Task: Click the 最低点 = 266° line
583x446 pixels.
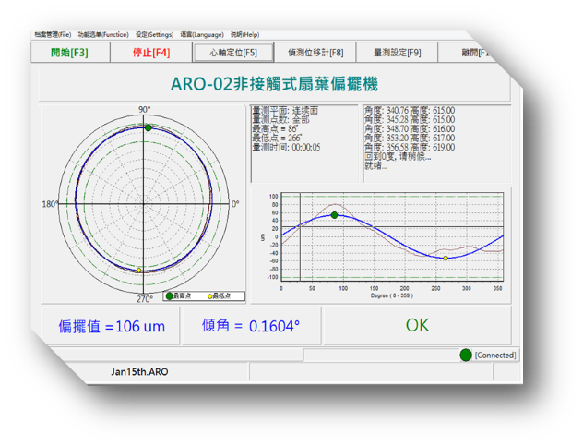Action: pos(277,138)
